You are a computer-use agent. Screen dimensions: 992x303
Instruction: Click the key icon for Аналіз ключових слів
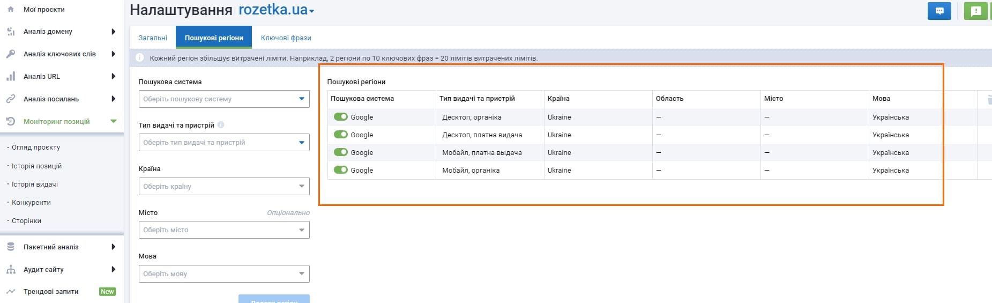tap(11, 54)
